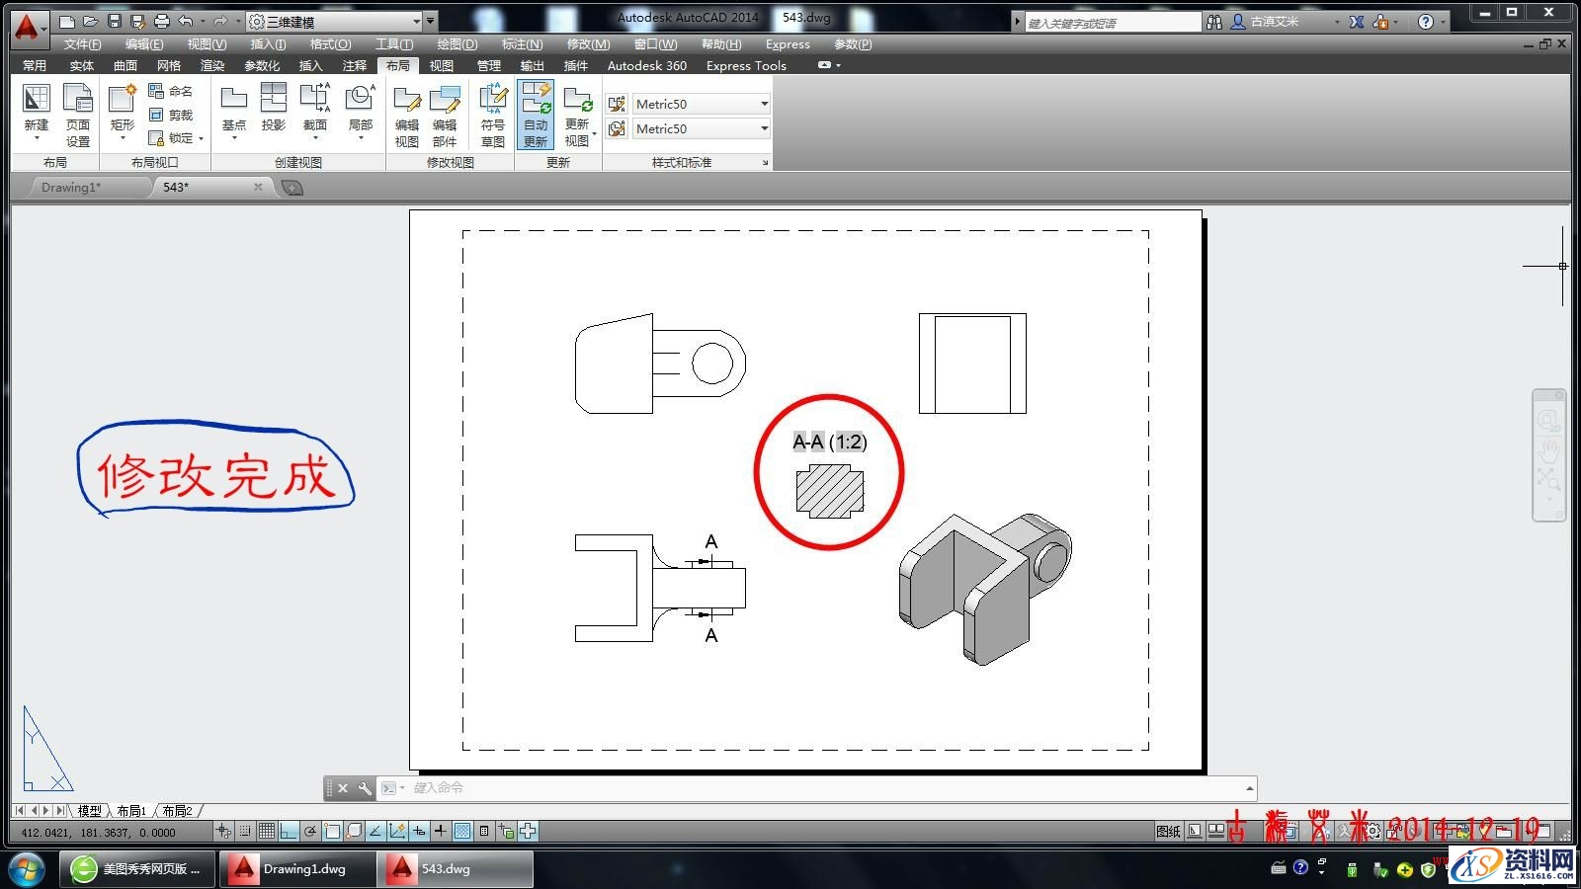1581x889 pixels.
Task: Click the 新建 new layout icon
Action: pos(37,109)
